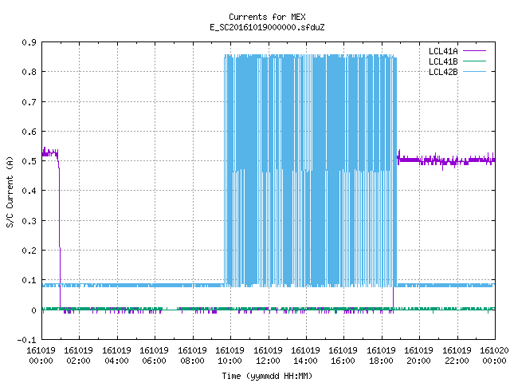Screen dimensions: 510x383
Task: Pick the blue LCL42B legend line sample
Action: (x=474, y=71)
